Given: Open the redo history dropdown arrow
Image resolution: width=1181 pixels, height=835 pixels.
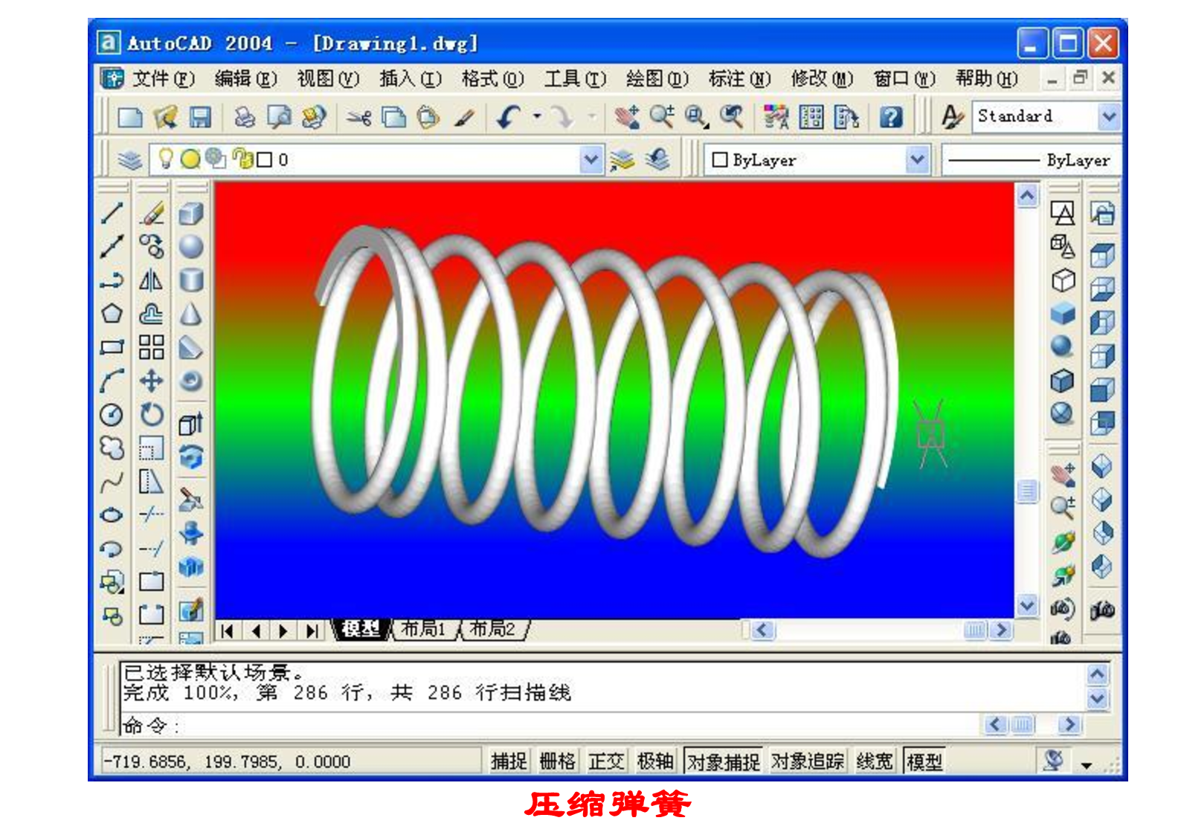Looking at the screenshot, I should point(592,116).
